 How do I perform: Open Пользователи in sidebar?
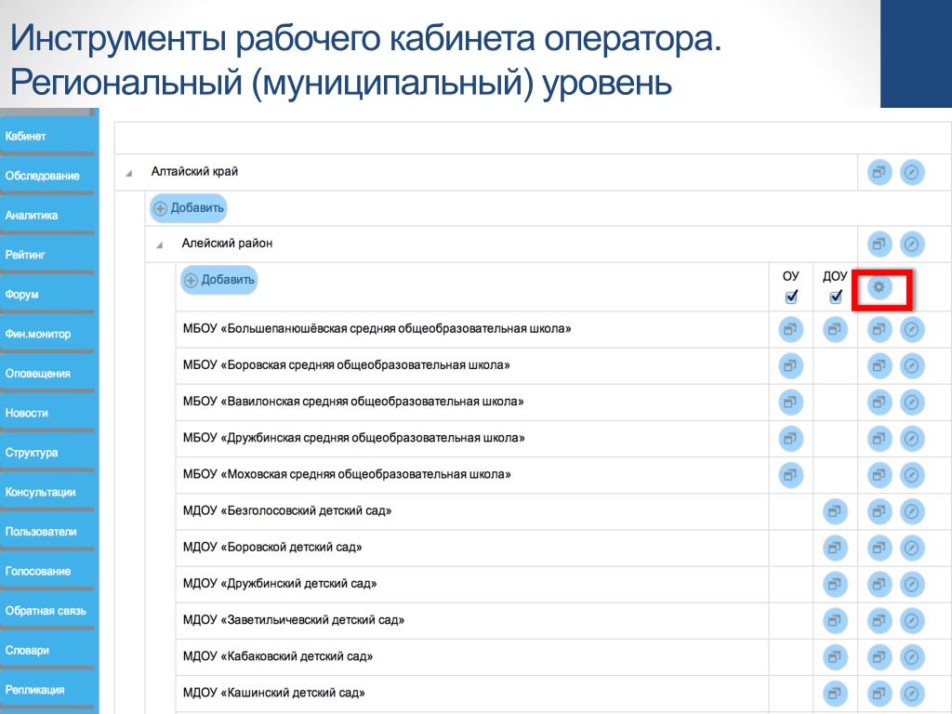[x=47, y=531]
